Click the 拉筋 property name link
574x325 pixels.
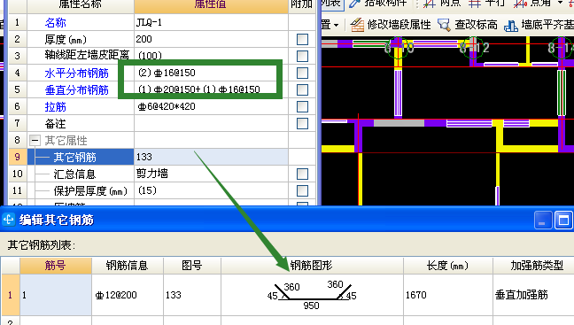tap(55, 107)
